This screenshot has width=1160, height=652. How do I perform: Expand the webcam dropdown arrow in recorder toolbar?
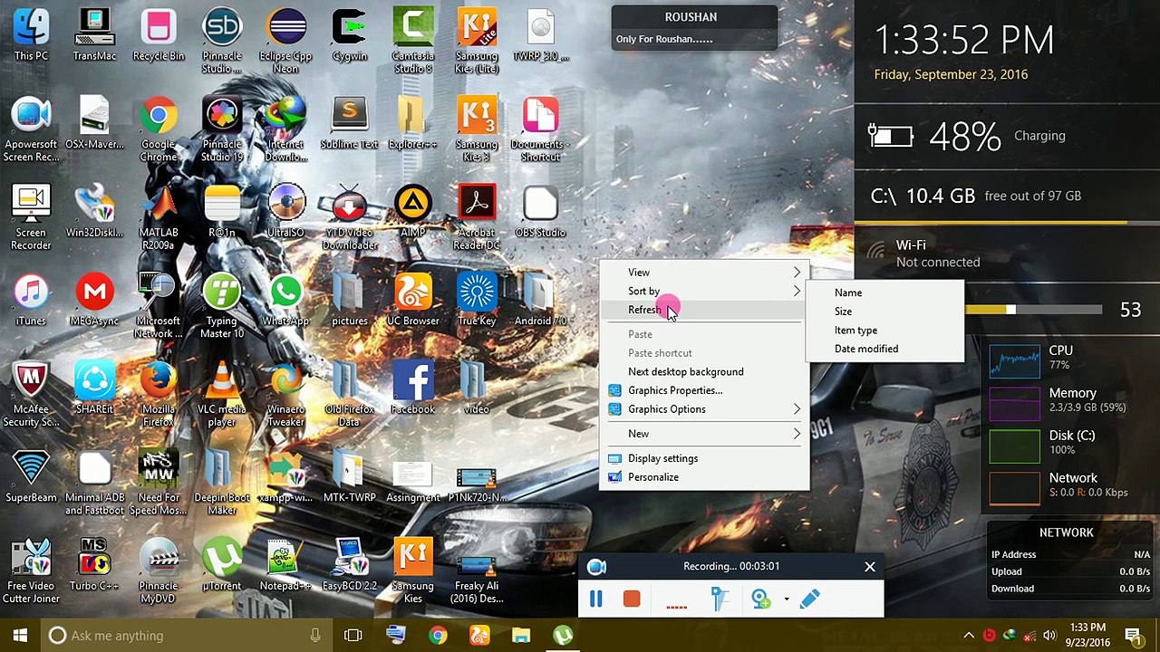(x=786, y=599)
